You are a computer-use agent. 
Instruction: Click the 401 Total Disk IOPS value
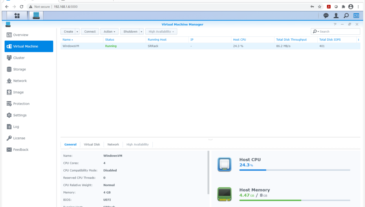(x=322, y=46)
